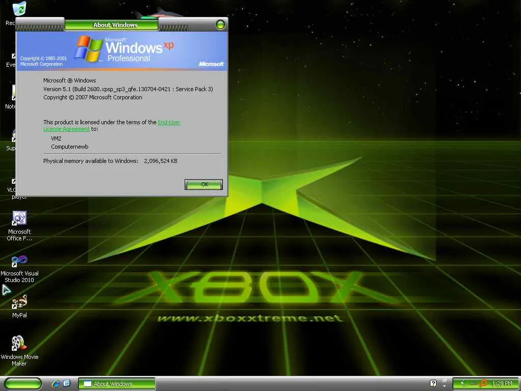Screen dimensions: 521x391
Task: Click the 1:28 PM taskbar clock
Action: coord(502,384)
